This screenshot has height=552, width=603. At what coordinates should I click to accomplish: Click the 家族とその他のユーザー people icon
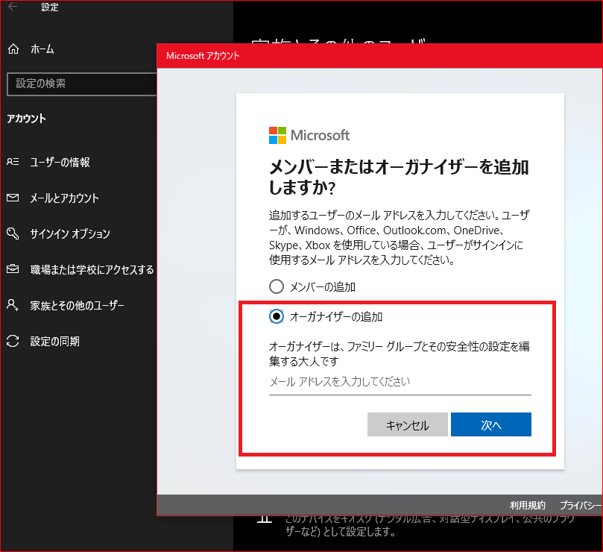(13, 304)
